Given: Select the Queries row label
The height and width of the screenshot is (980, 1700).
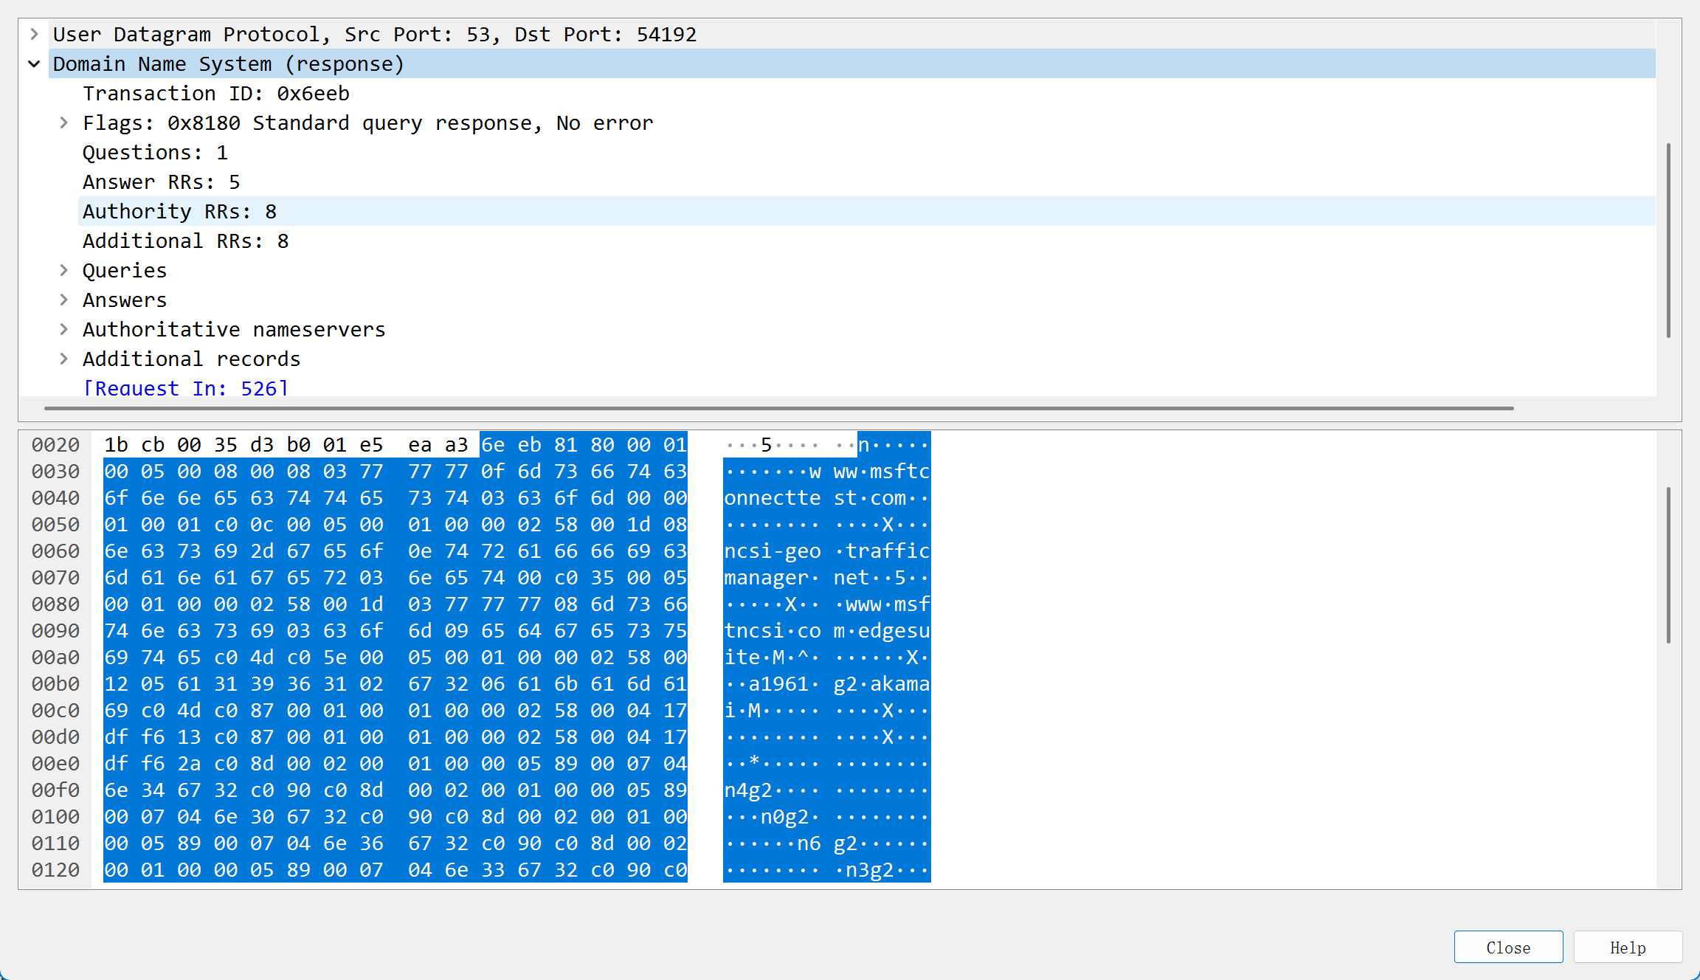Looking at the screenshot, I should pyautogui.click(x=125, y=270).
